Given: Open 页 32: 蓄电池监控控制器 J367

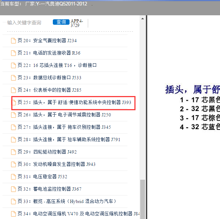Looking at the screenshot, I should coord(50,189).
